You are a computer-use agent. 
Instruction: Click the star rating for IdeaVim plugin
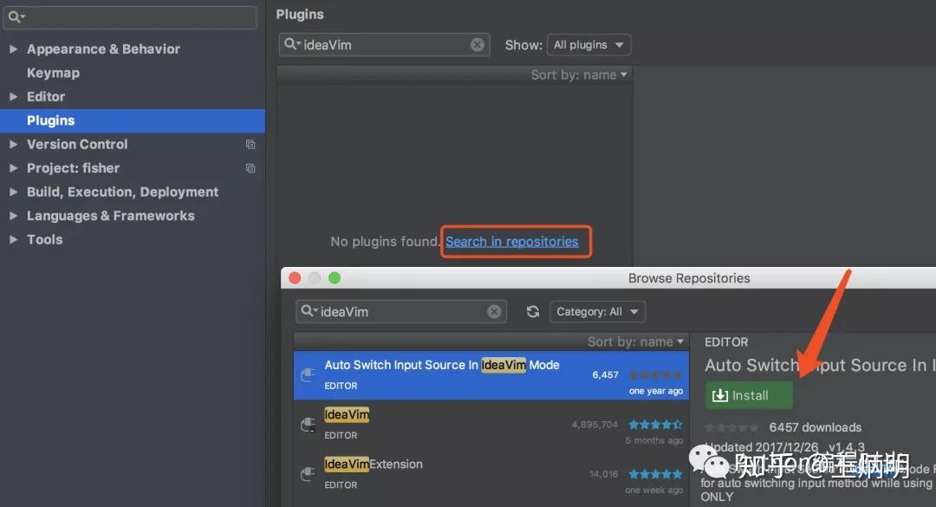click(655, 425)
